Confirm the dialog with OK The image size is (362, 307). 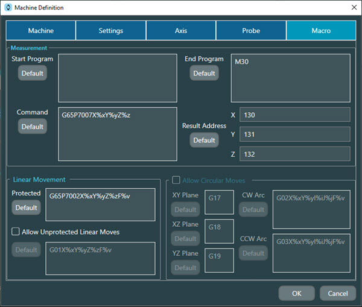click(296, 293)
